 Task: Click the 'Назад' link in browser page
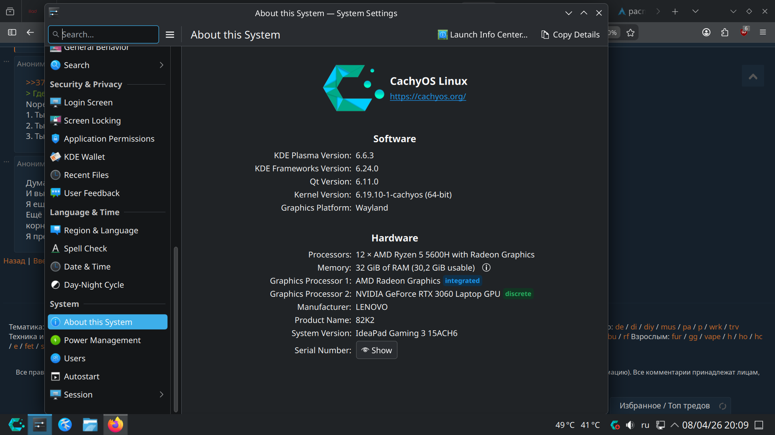pyautogui.click(x=14, y=261)
